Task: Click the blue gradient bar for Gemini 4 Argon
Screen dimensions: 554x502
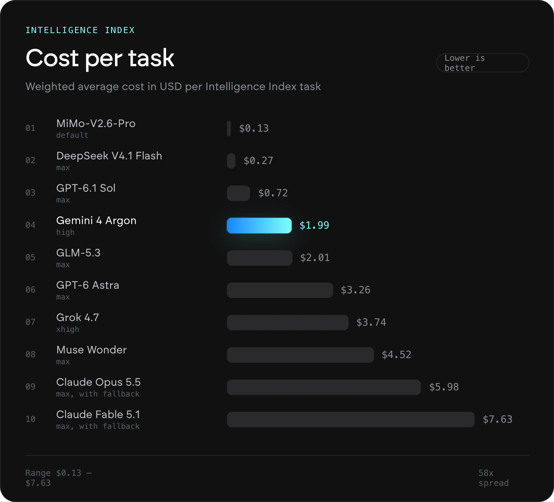Action: (259, 226)
